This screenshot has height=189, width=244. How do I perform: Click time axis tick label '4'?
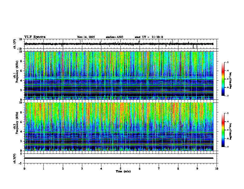coord(101,169)
